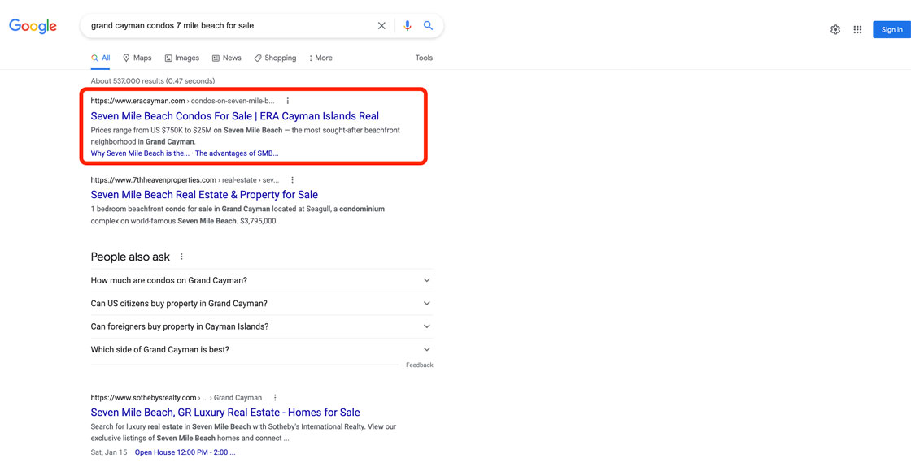Clear the search query with X icon
The height and width of the screenshot is (471, 911).
click(381, 25)
